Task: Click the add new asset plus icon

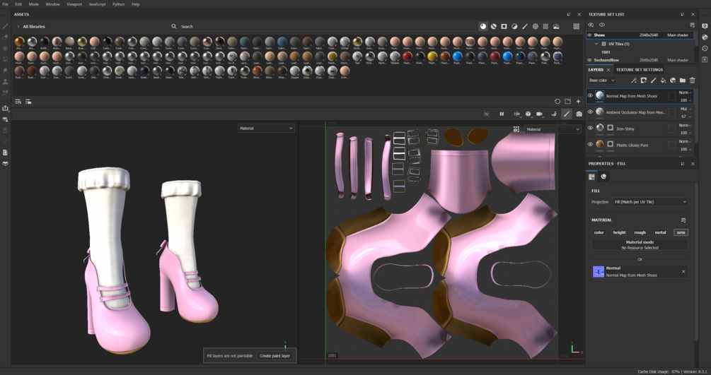Action: coord(578,102)
